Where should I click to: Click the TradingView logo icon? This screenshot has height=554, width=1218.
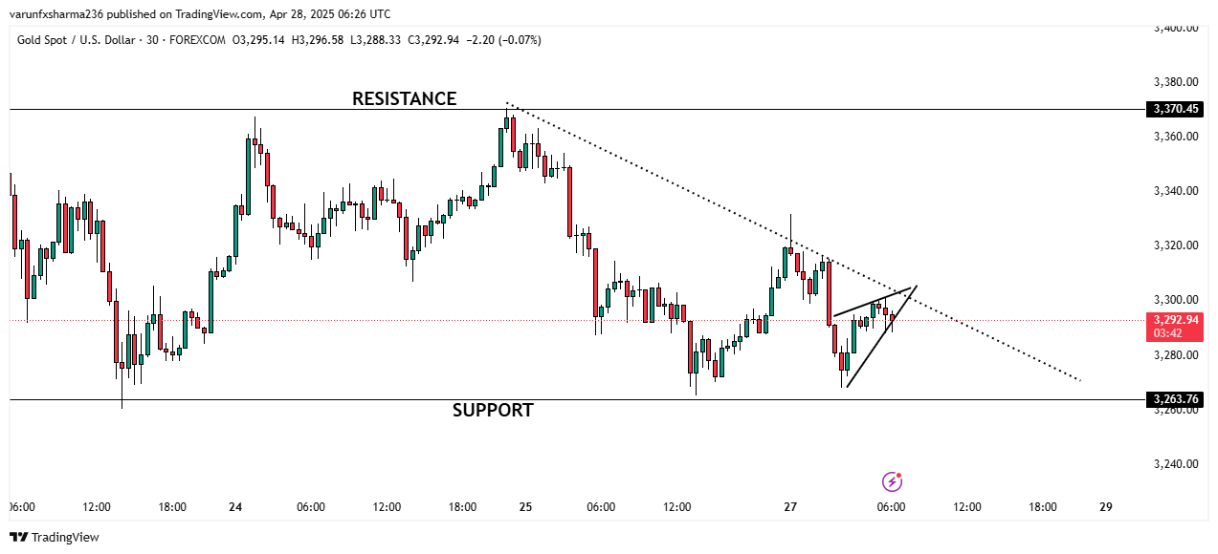pyautogui.click(x=18, y=538)
